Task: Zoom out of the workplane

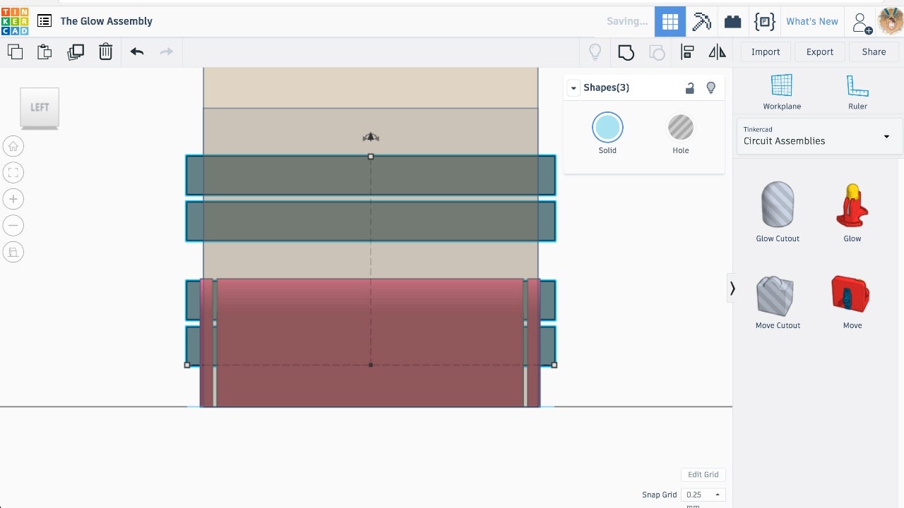Action: tap(13, 226)
